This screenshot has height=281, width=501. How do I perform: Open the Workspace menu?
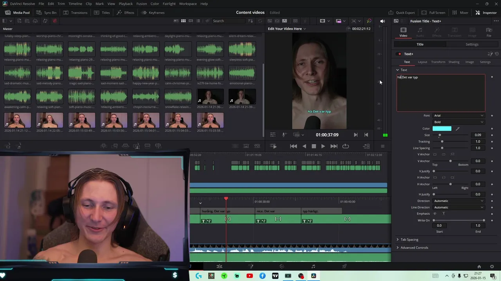(188, 4)
